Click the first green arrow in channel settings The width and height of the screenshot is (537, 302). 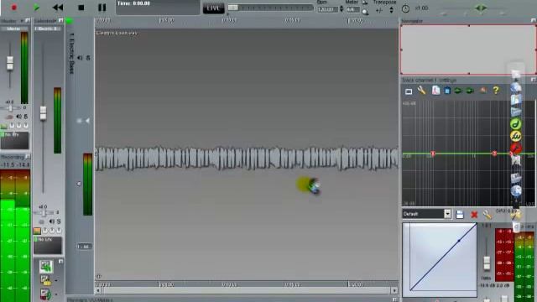click(458, 91)
